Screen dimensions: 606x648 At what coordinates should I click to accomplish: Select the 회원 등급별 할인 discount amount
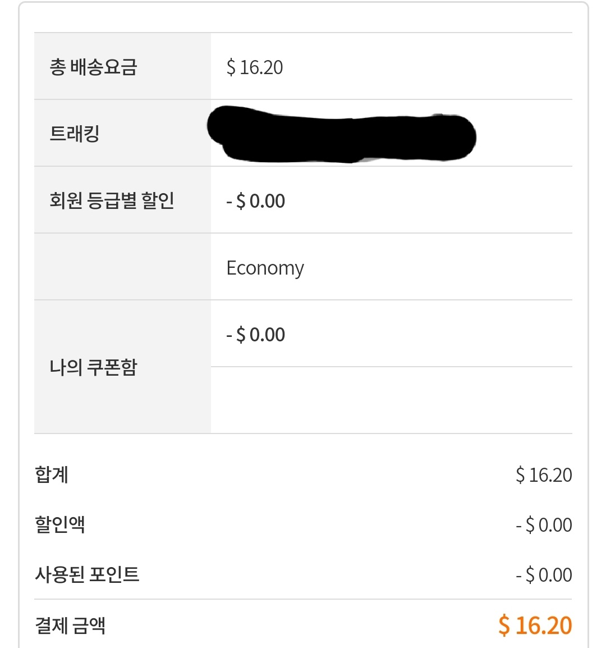point(256,201)
